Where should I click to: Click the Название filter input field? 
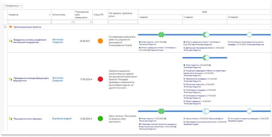(x=29, y=22)
